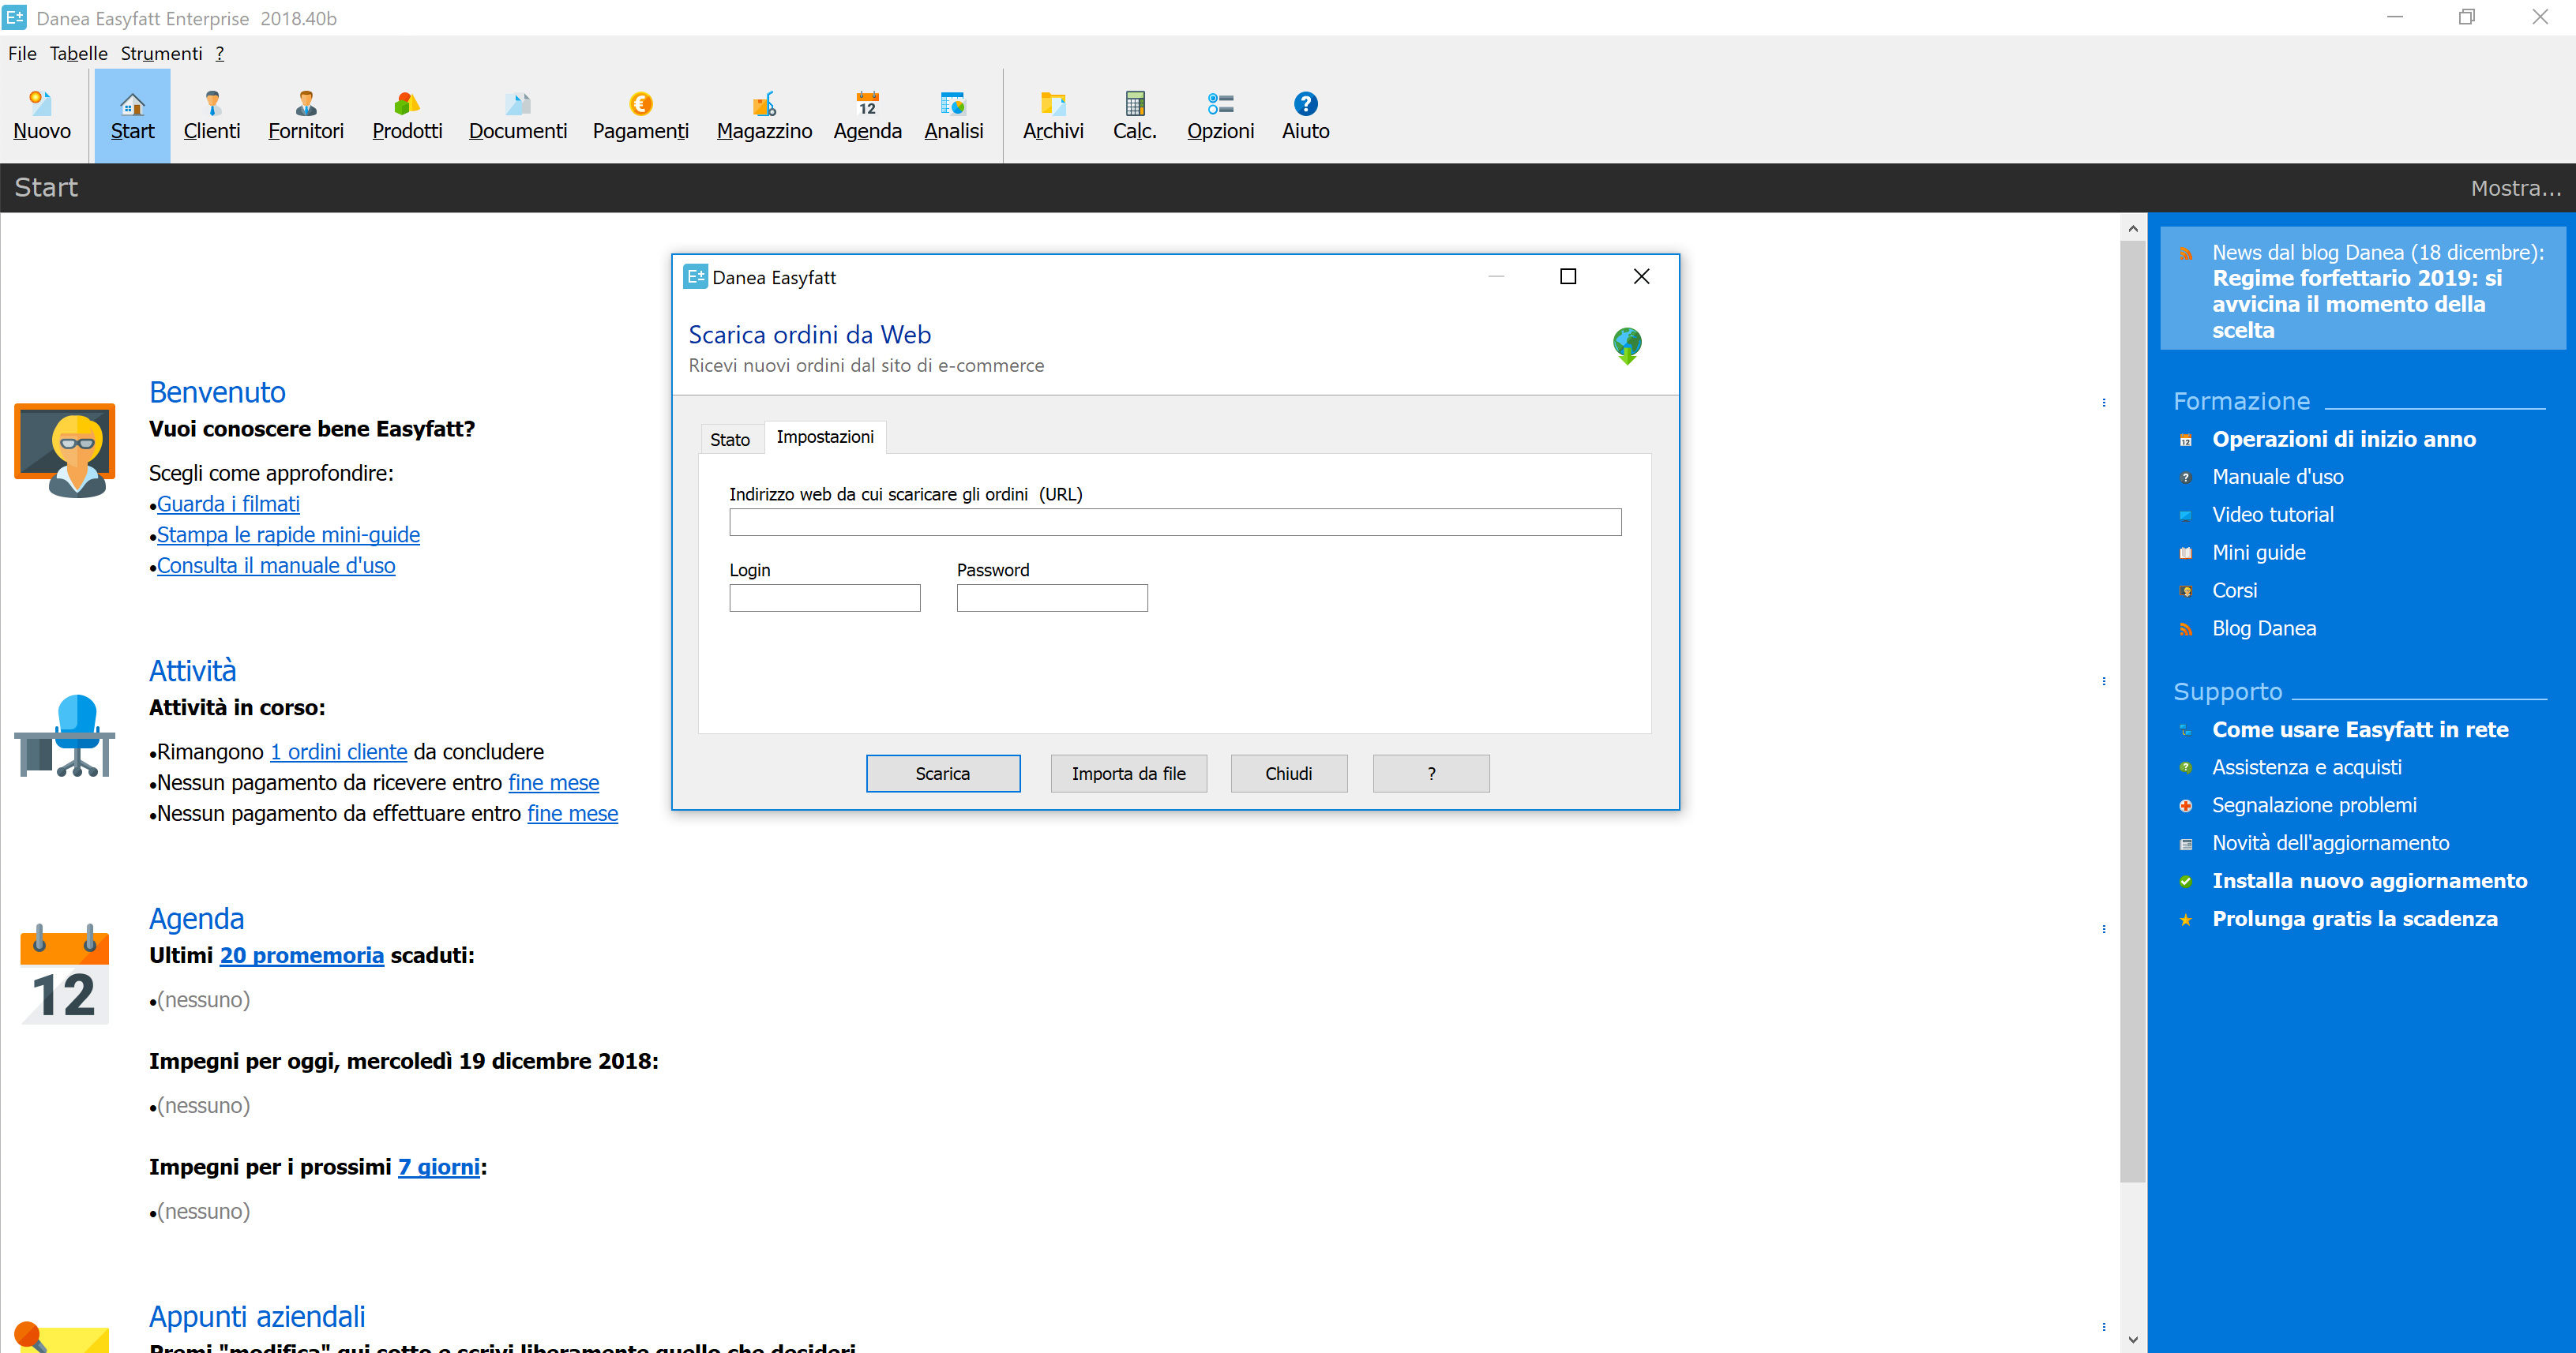This screenshot has height=1353, width=2576.
Task: Open Assistenza e acquisti
Action: pos(2306,768)
